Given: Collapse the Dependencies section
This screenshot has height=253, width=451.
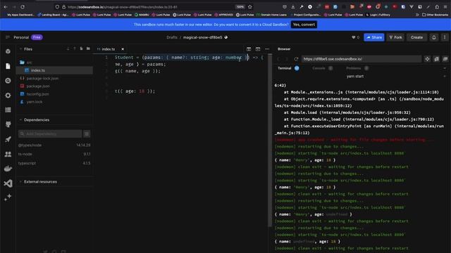Looking at the screenshot, I should 20,120.
